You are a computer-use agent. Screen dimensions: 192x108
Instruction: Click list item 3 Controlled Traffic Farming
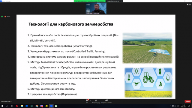click(x=67, y=51)
